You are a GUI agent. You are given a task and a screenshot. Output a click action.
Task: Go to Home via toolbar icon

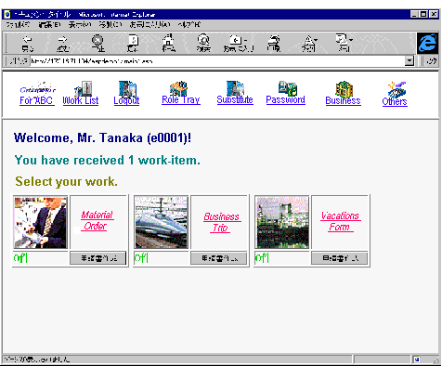pyautogui.click(x=168, y=44)
